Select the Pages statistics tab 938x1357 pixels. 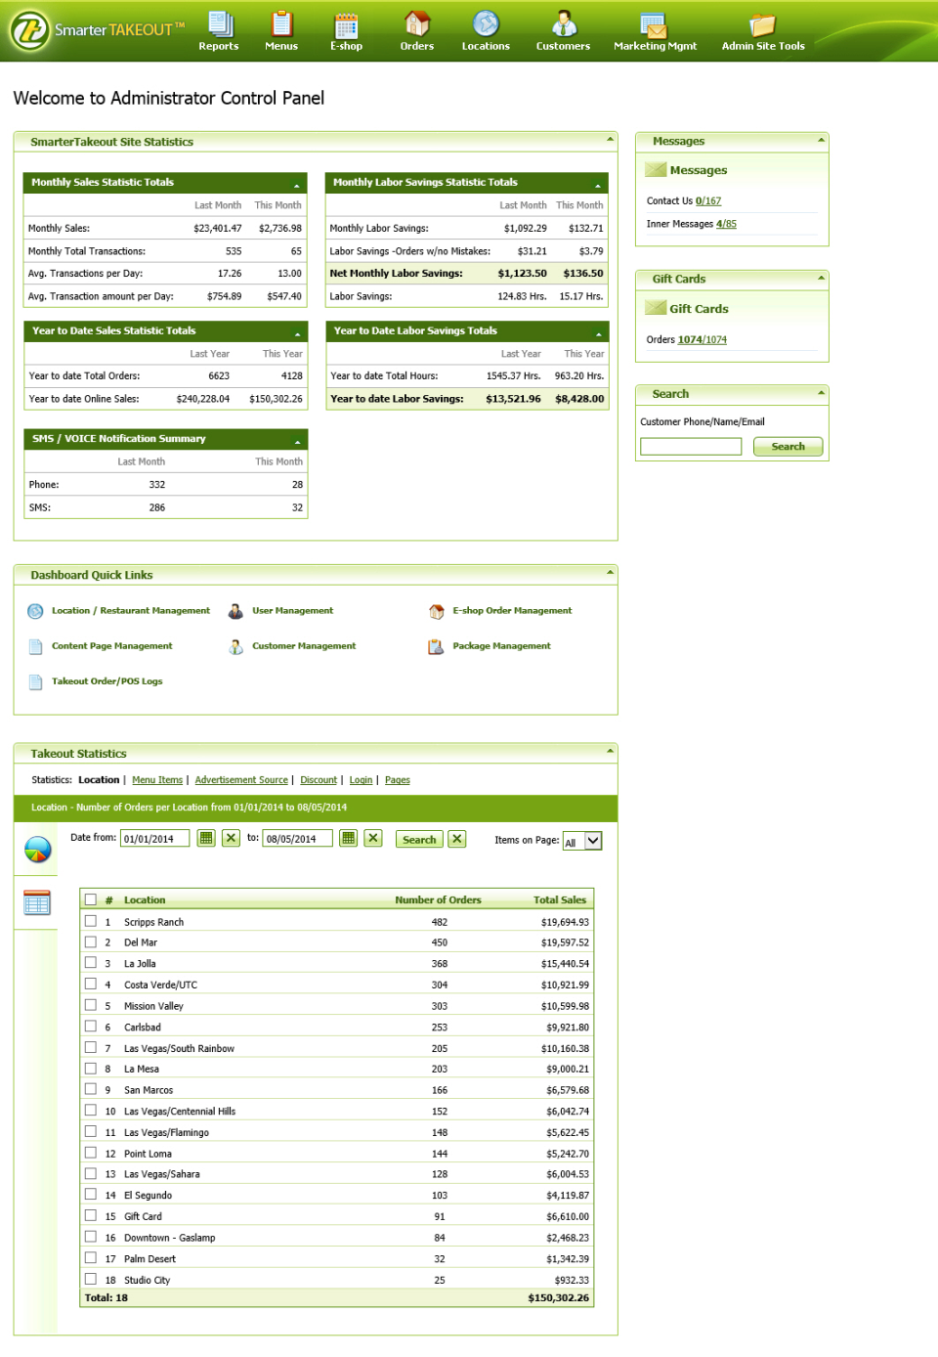pos(398,780)
